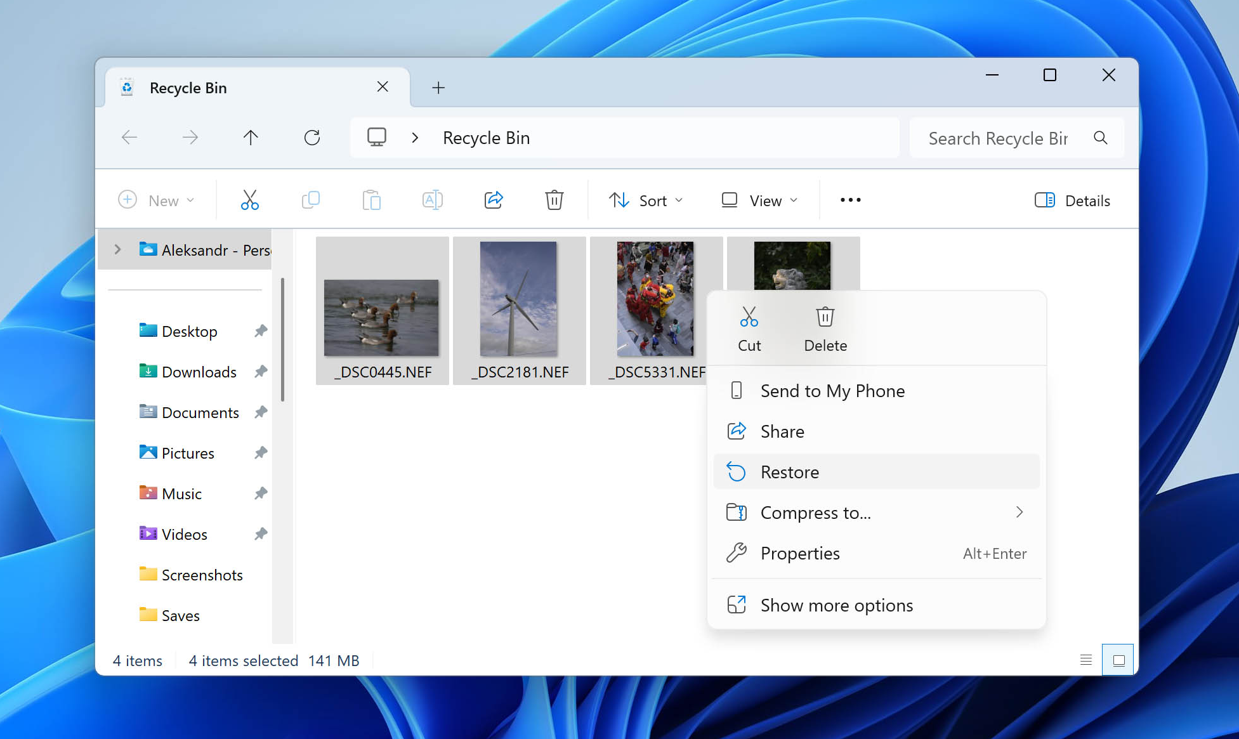
Task: Choose Restore from the context menu
Action: pos(789,471)
